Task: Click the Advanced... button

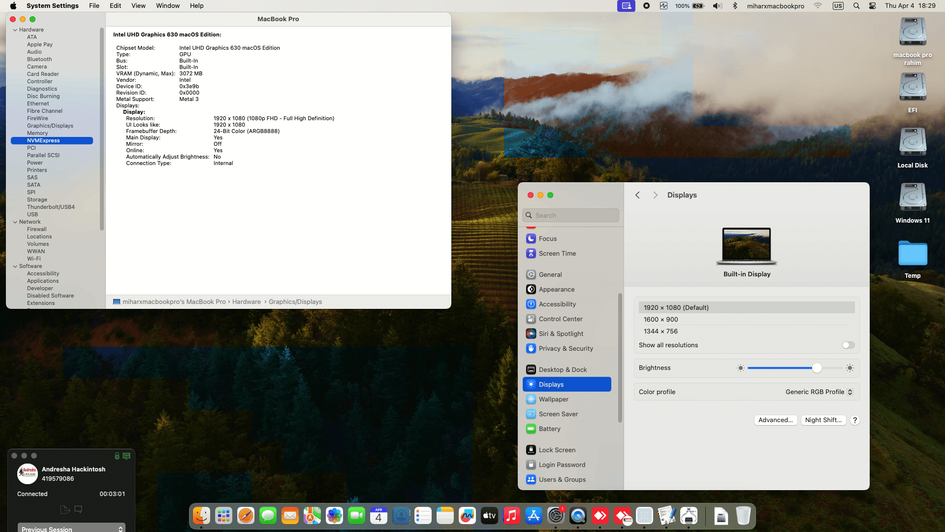Action: [775, 420]
